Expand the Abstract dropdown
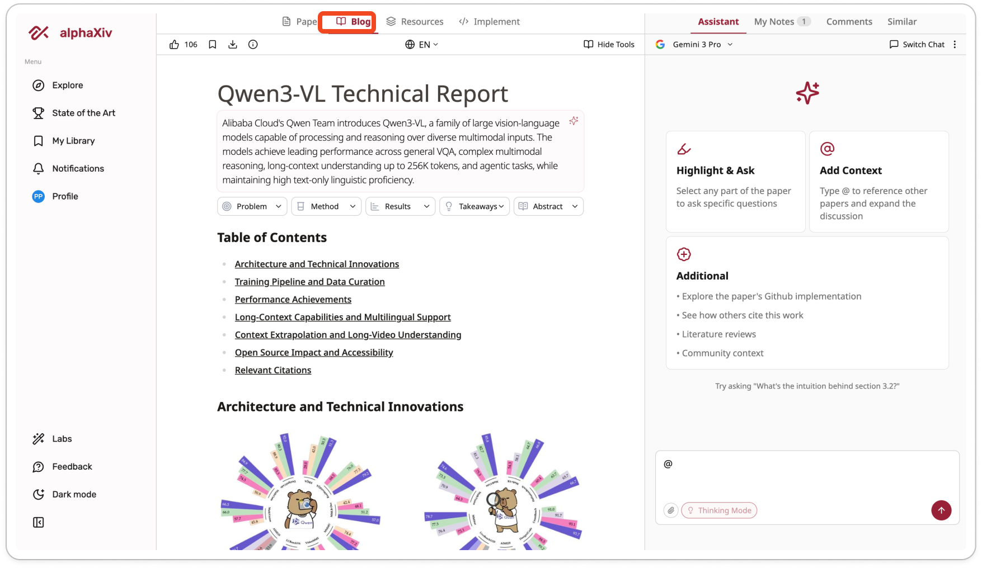Image resolution: width=982 pixels, height=568 pixels. pyautogui.click(x=548, y=206)
